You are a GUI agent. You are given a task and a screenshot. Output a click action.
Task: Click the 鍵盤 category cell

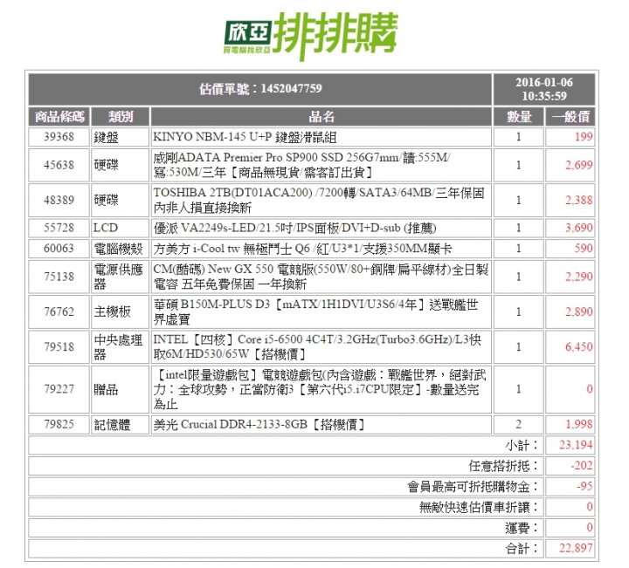(121, 137)
